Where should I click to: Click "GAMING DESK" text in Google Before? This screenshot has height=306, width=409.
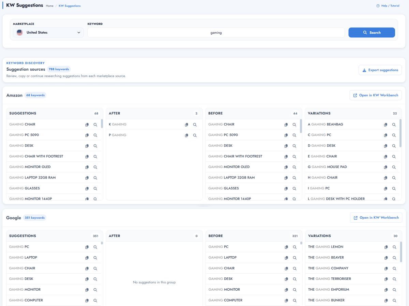pyautogui.click(x=221, y=279)
